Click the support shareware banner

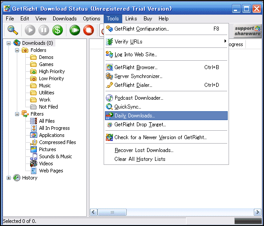click(247, 31)
